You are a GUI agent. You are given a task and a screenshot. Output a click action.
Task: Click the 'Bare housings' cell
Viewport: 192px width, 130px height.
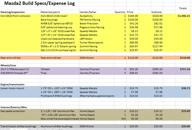(x=60, y=20)
